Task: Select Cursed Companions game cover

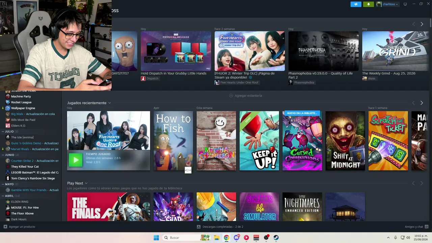Action: (x=302, y=141)
